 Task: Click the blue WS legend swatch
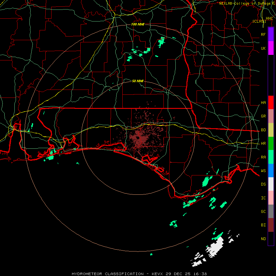pyautogui.click(x=271, y=171)
